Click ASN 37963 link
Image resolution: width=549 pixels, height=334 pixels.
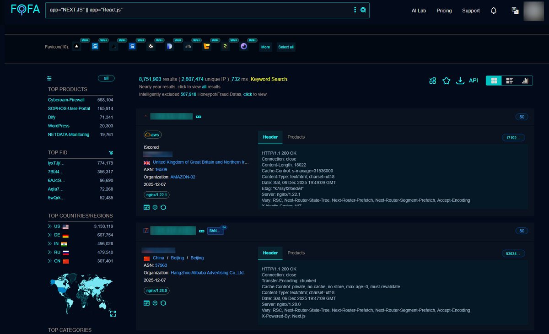(x=161, y=265)
